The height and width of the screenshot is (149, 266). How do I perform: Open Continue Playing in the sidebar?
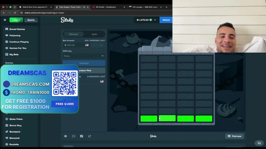[x=19, y=42]
